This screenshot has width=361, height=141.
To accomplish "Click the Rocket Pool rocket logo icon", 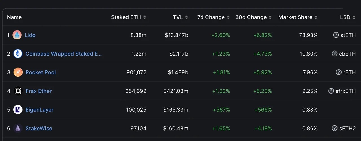I will coord(18,72).
